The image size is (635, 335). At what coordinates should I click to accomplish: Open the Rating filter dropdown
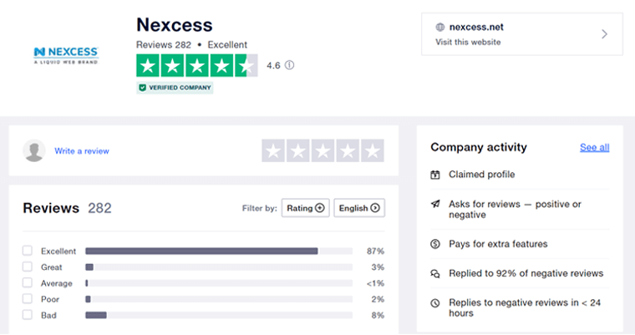[306, 208]
